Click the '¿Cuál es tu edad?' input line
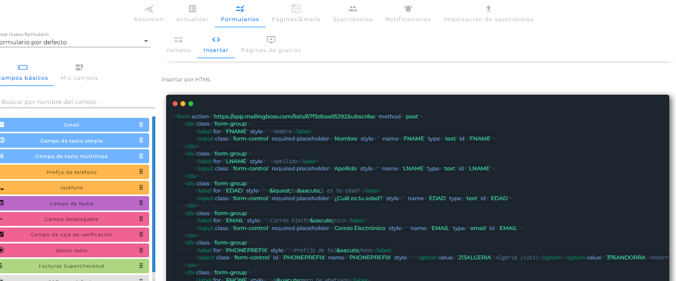This screenshot has height=281, width=676. coord(355,198)
